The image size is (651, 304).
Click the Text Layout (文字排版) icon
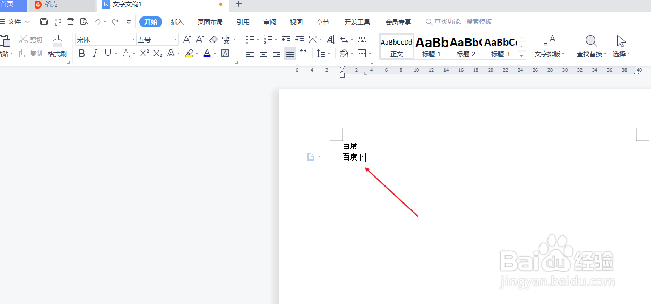click(550, 41)
